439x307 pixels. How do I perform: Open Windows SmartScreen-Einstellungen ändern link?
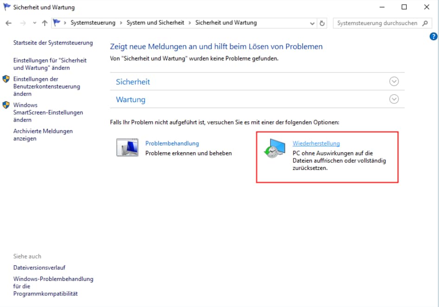pyautogui.click(x=48, y=112)
